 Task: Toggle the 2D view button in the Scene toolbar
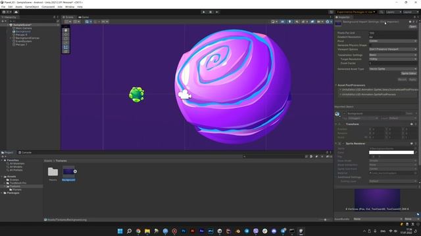tap(282, 22)
